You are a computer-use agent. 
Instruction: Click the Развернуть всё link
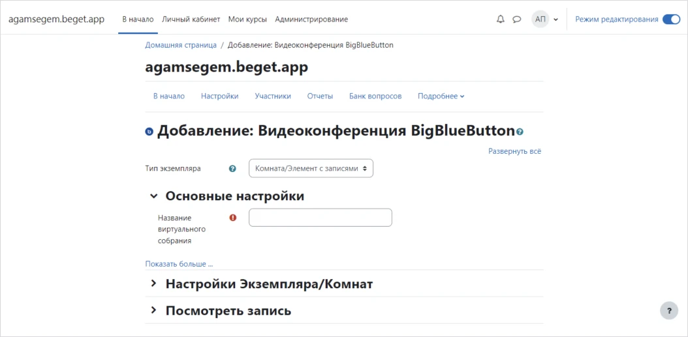click(514, 151)
